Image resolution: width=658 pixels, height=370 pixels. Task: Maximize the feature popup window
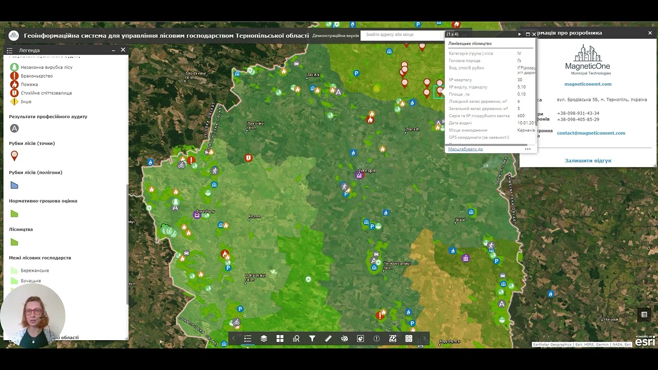click(x=527, y=34)
